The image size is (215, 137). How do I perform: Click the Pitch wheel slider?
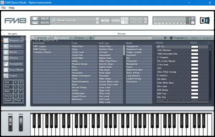(x=10, y=124)
